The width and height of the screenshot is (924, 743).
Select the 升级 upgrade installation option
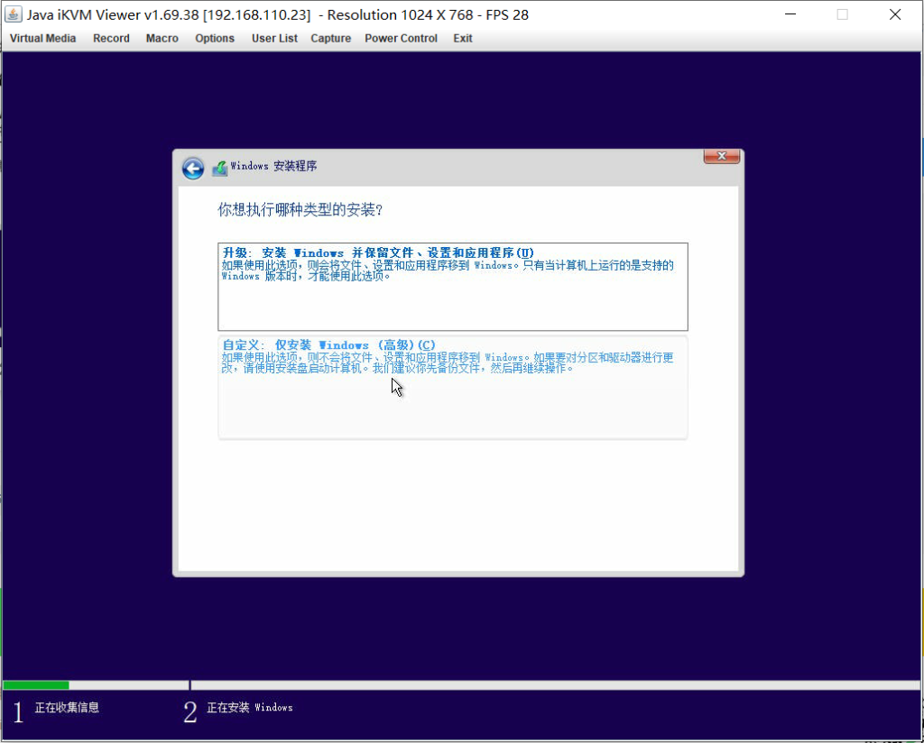[452, 286]
